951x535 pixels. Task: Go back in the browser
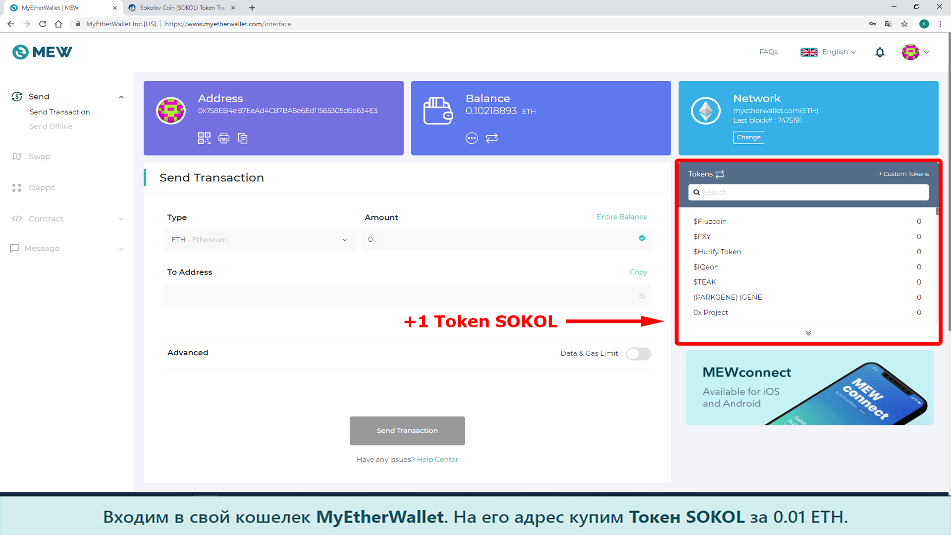pos(11,24)
